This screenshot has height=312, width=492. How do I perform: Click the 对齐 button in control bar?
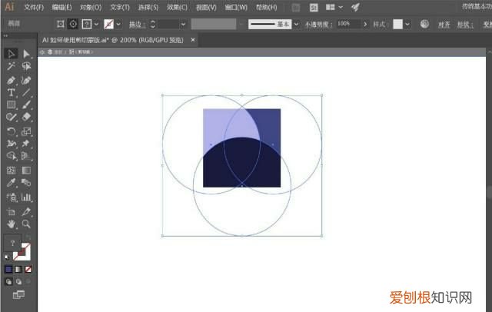(x=444, y=25)
